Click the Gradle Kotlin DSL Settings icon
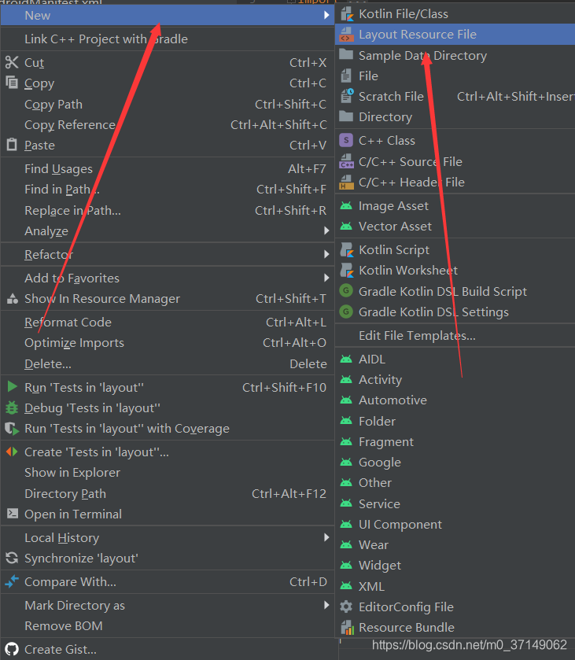 346,312
